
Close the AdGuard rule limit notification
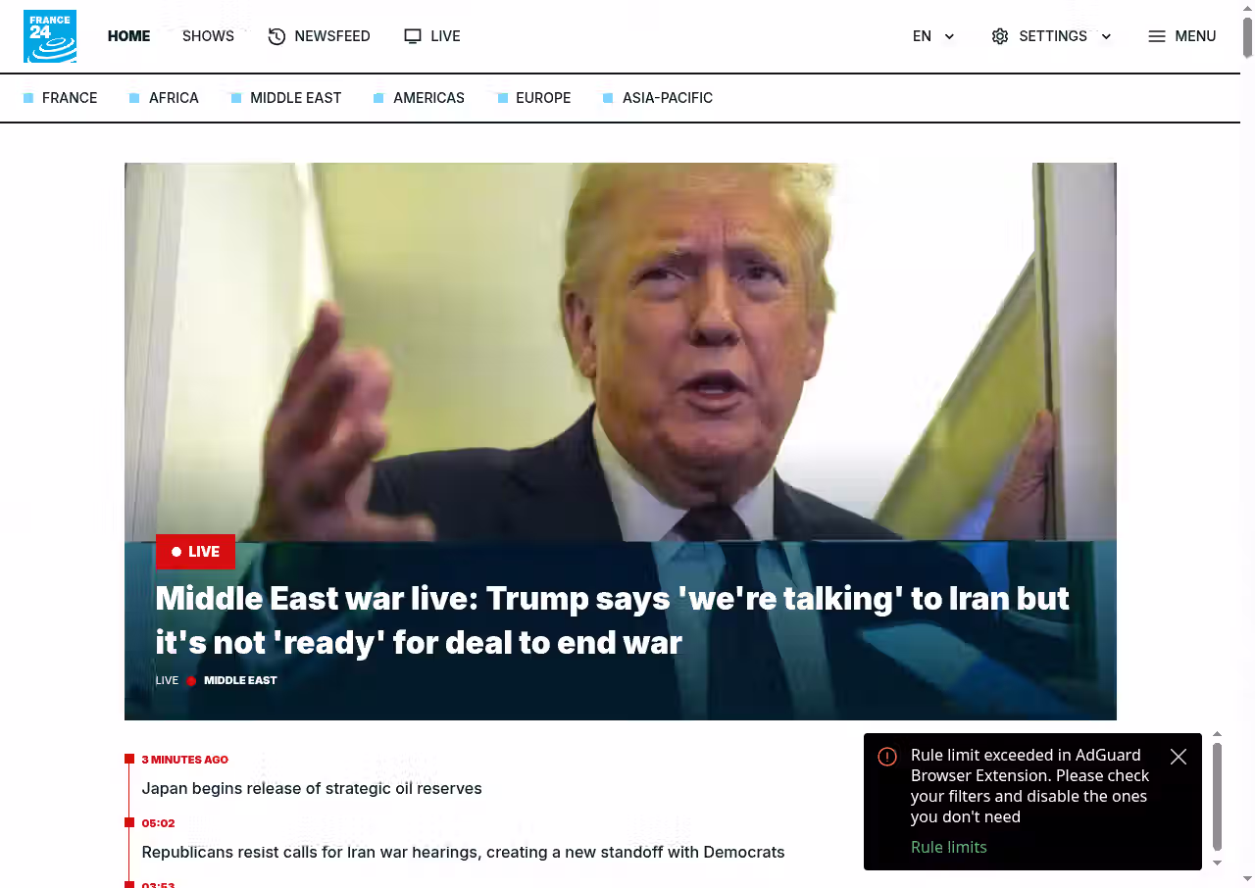click(x=1179, y=757)
